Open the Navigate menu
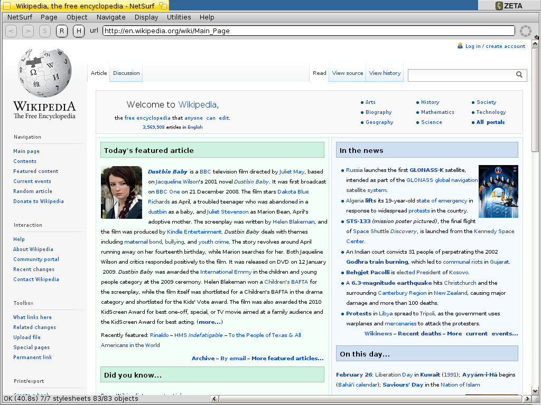 coord(111,17)
